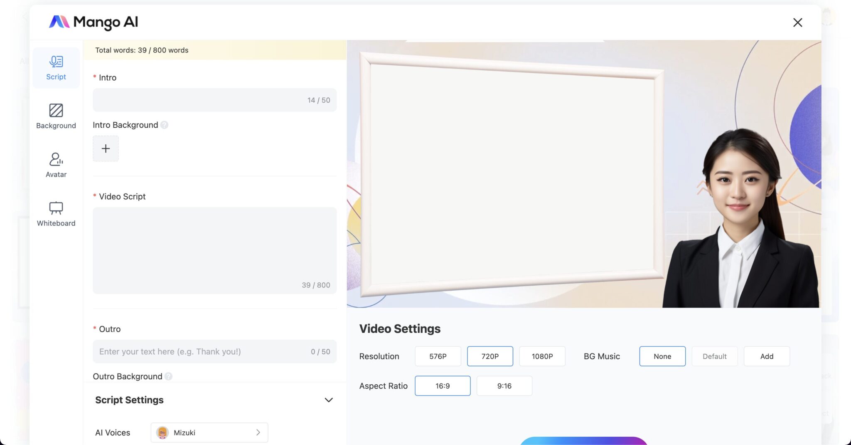Set BG Music to None
Viewport: 851px width, 445px height.
coord(662,356)
